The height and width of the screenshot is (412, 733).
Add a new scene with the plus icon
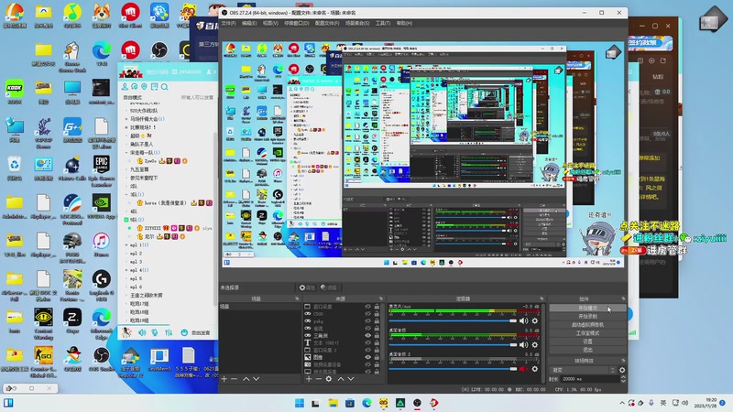coord(224,379)
